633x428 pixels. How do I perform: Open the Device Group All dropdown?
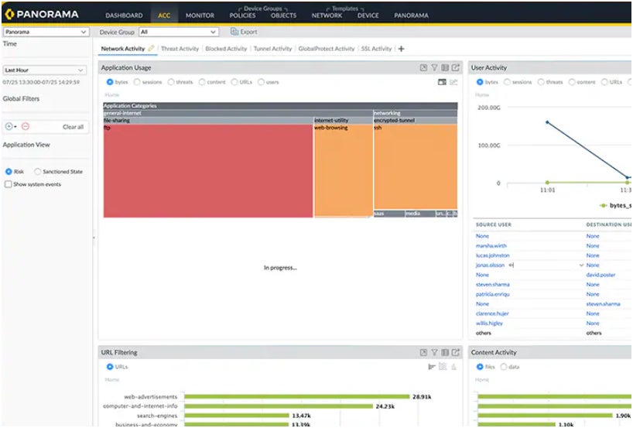[x=179, y=32]
